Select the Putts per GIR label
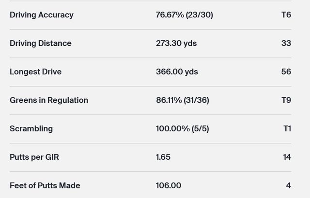 click(x=34, y=157)
